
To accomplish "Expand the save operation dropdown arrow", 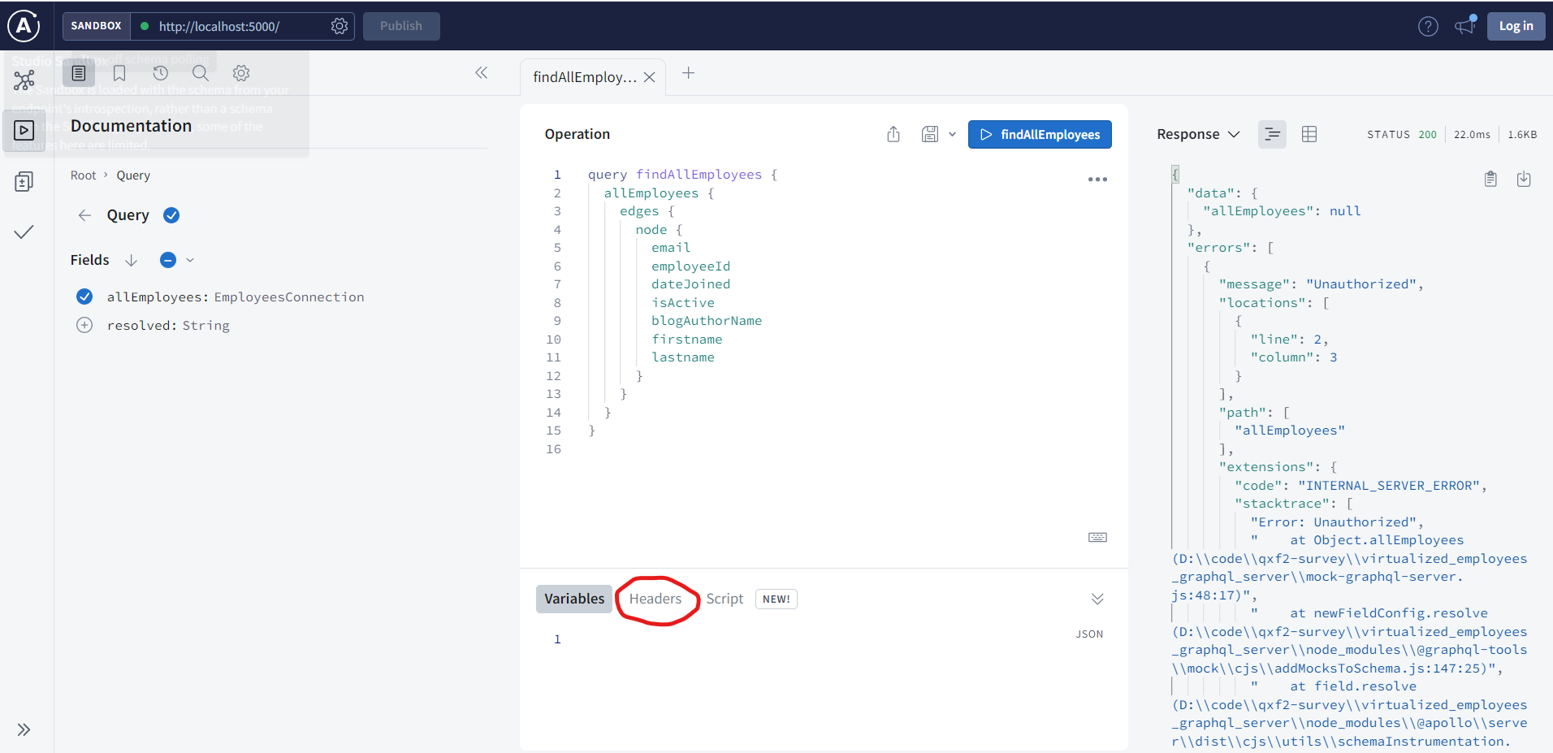I will tap(952, 134).
